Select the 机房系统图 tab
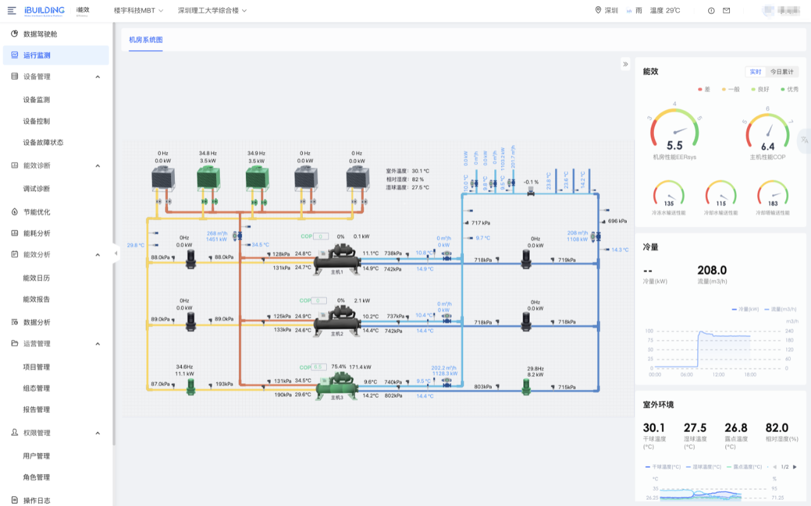811x506 pixels. [146, 40]
